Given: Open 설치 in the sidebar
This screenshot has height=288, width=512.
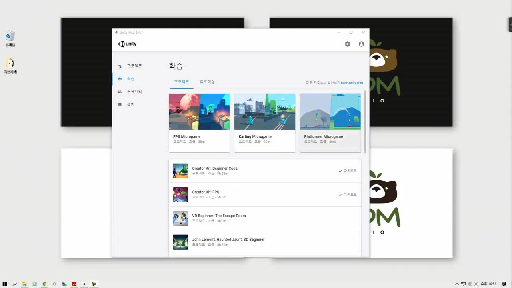Looking at the screenshot, I should click(130, 104).
